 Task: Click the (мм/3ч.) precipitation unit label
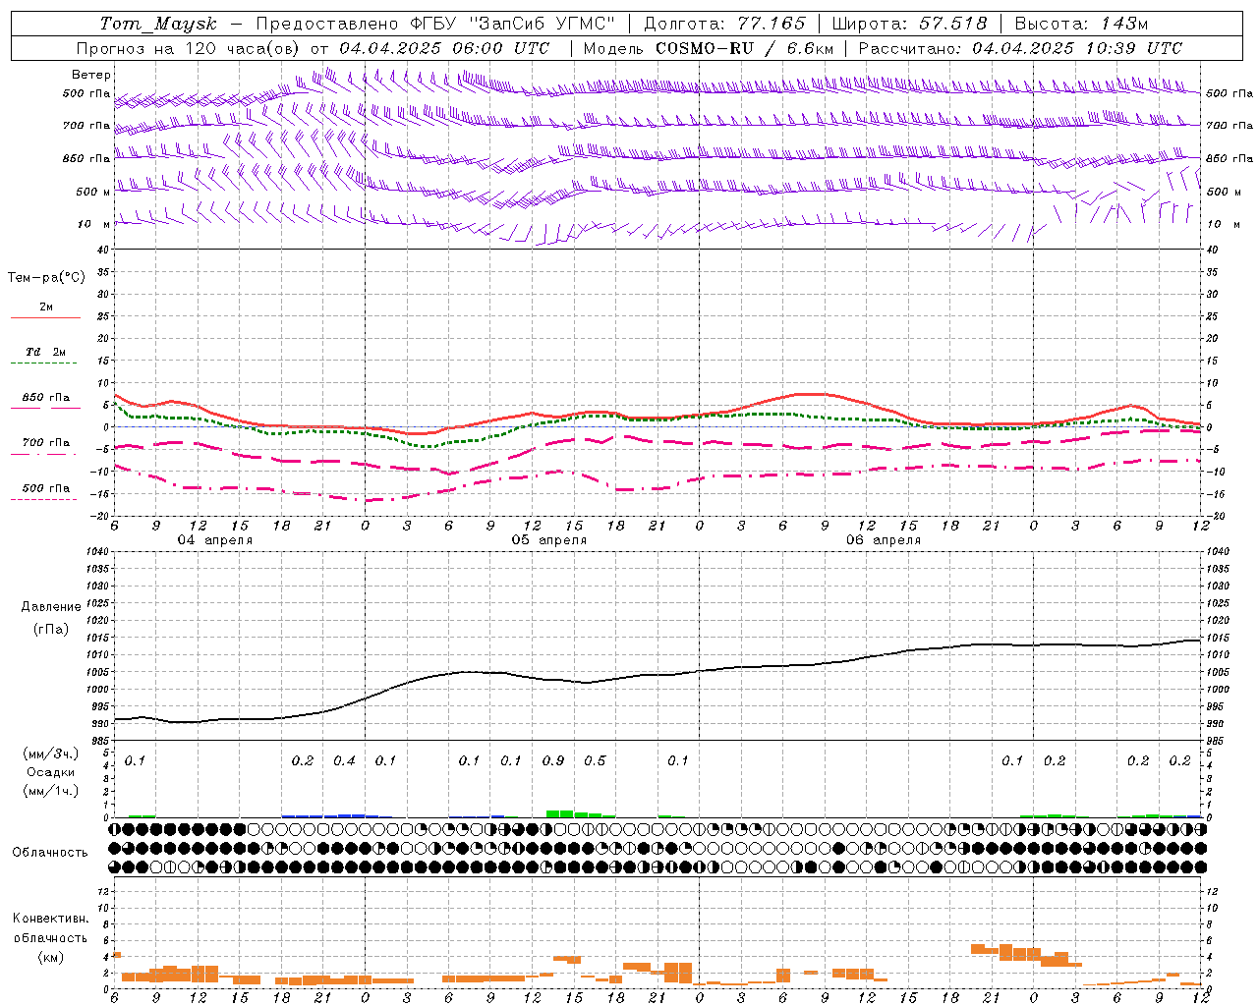[x=51, y=754]
